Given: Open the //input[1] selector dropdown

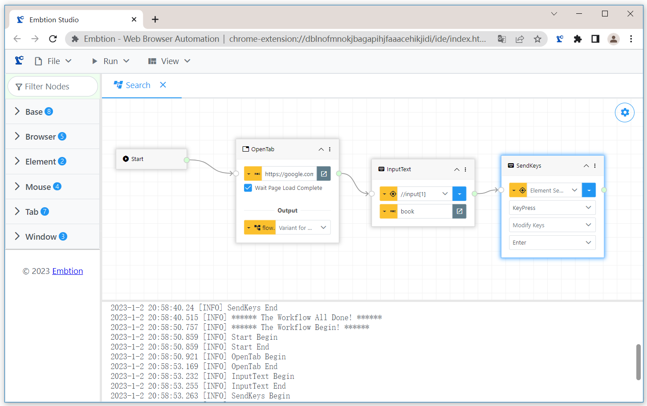Looking at the screenshot, I should 425,194.
